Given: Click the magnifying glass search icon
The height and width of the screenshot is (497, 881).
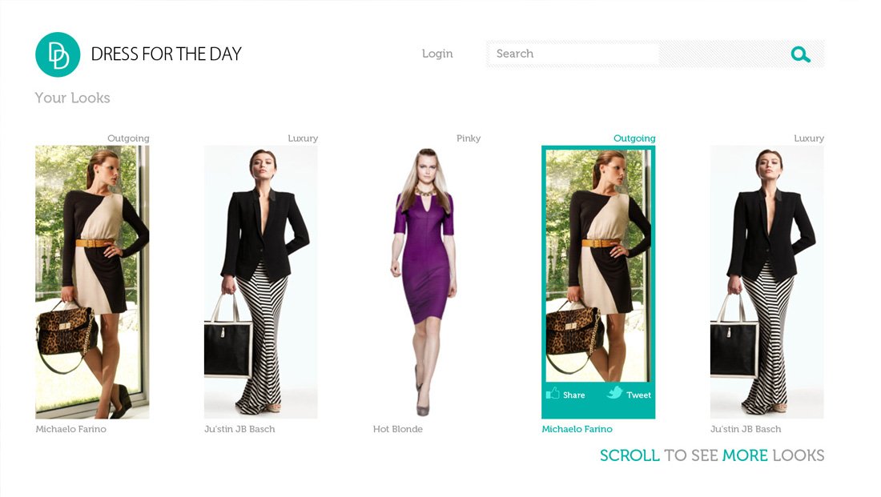Looking at the screenshot, I should coord(800,54).
